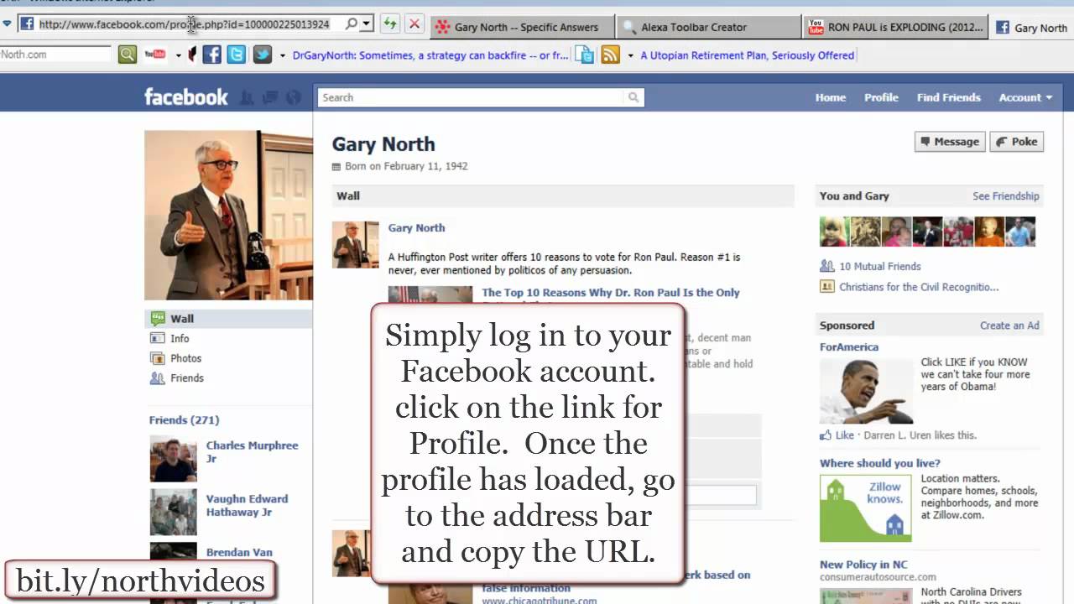Click the calendar icon beside birth date
1074x604 pixels.
pyautogui.click(x=336, y=167)
